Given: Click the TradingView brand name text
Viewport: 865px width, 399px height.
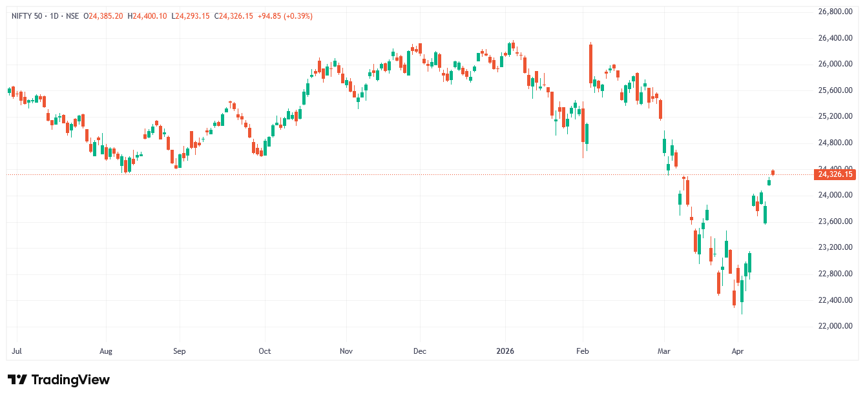Looking at the screenshot, I should click(x=70, y=380).
